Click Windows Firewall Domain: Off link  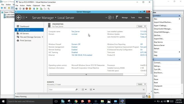76,44
